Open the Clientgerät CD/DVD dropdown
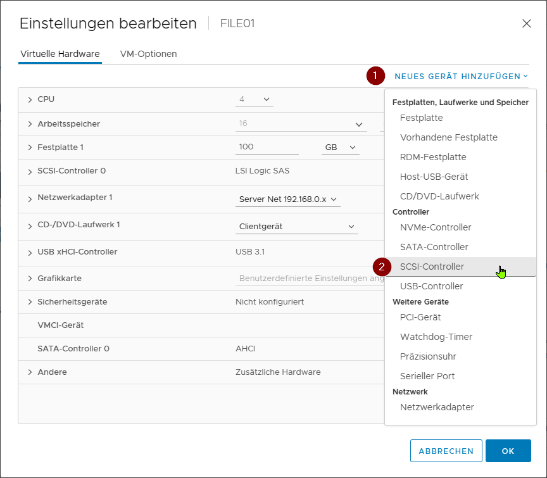The image size is (547, 478). (296, 227)
